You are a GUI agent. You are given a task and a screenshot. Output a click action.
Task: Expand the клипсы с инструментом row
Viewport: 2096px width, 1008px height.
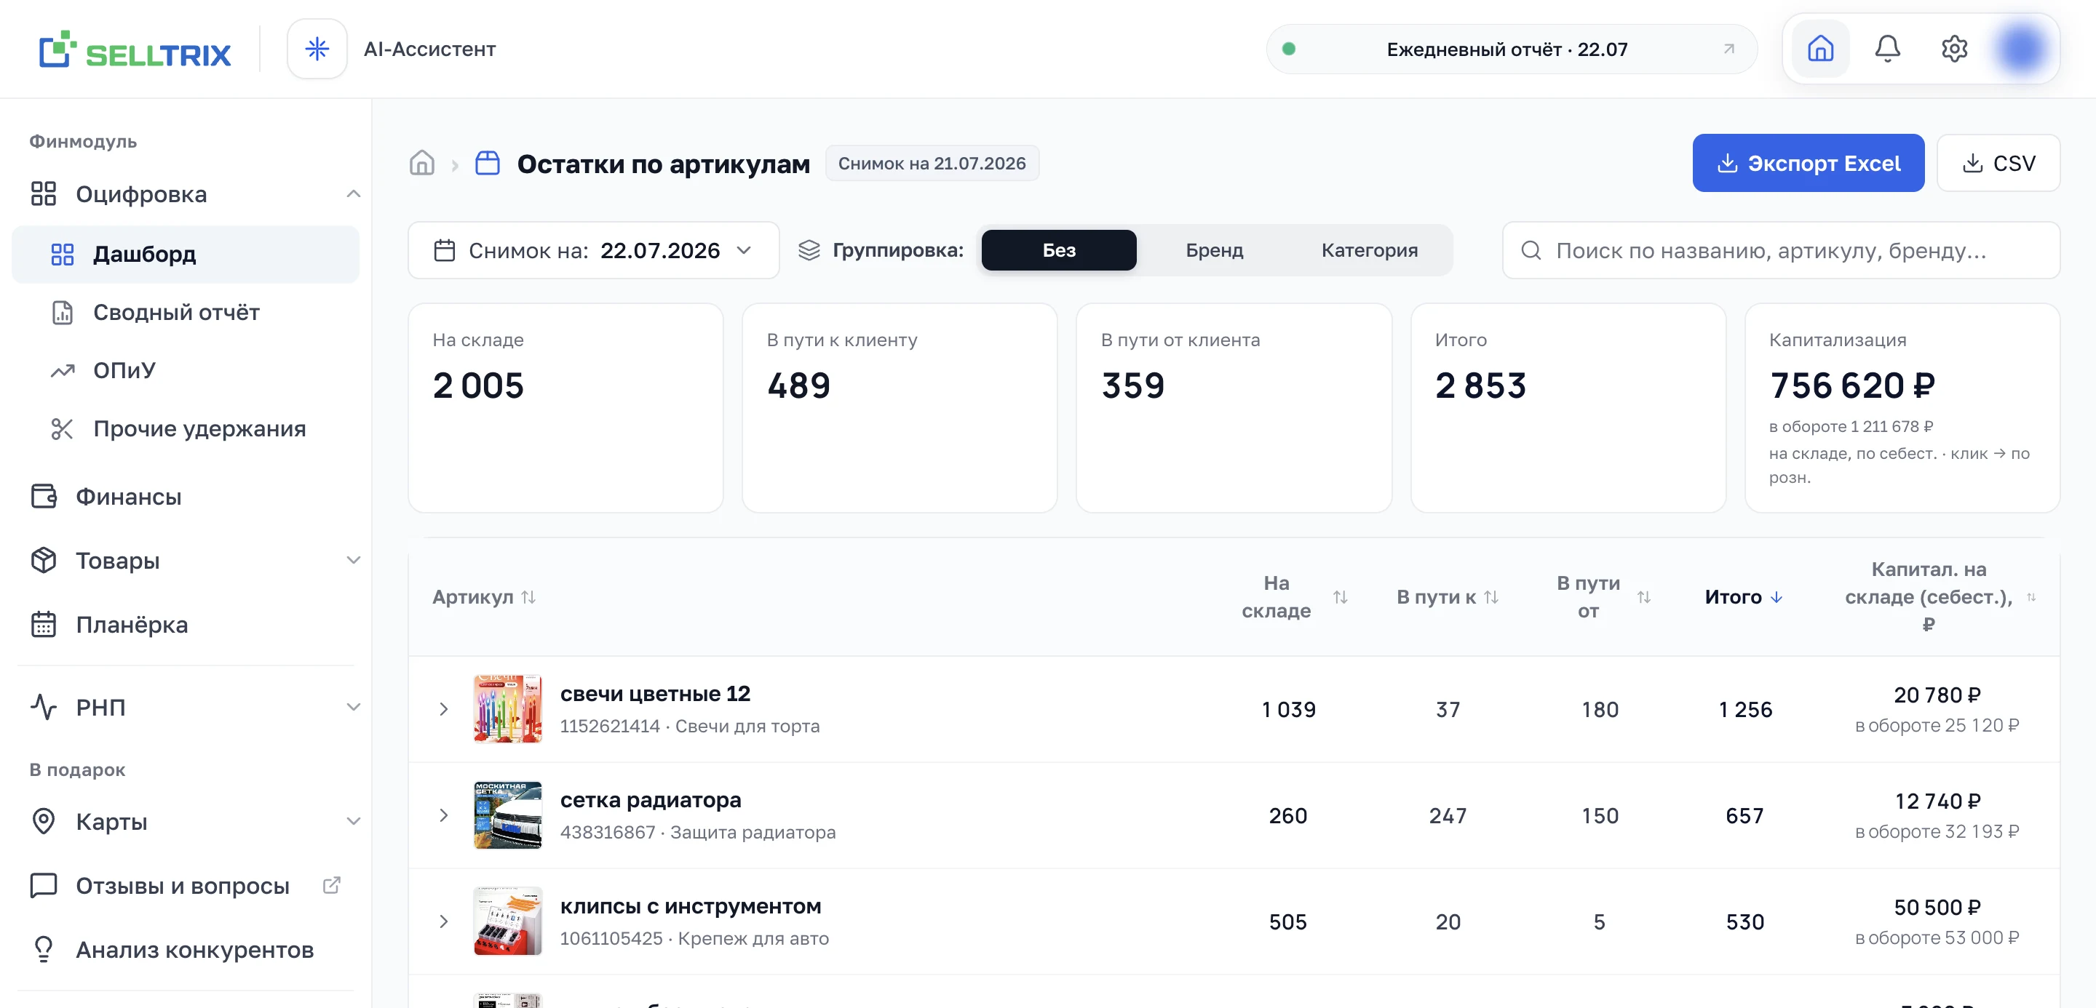point(443,921)
